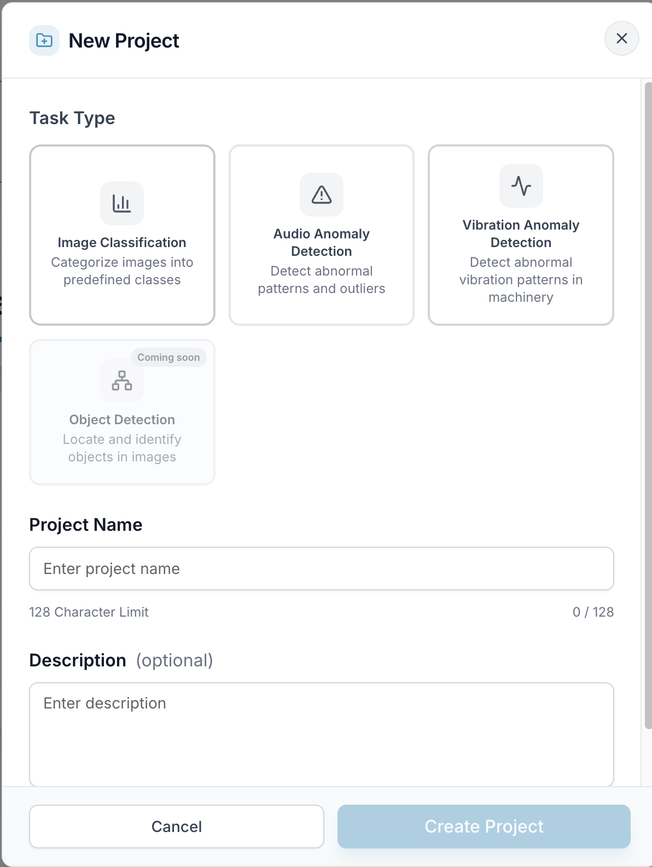Click the New Project folder-plus icon
Screen dimensions: 652x867
click(44, 40)
